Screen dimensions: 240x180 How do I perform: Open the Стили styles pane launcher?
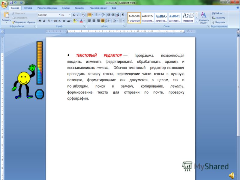pyautogui.click(x=208, y=26)
